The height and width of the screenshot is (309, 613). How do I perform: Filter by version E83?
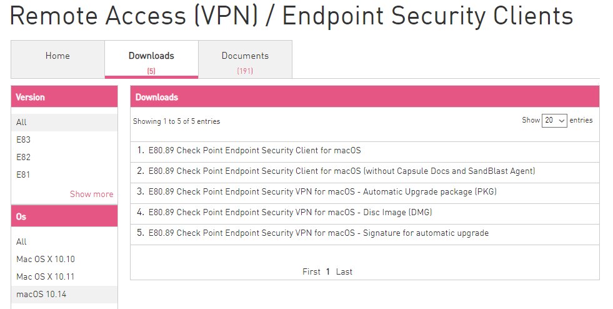[24, 140]
